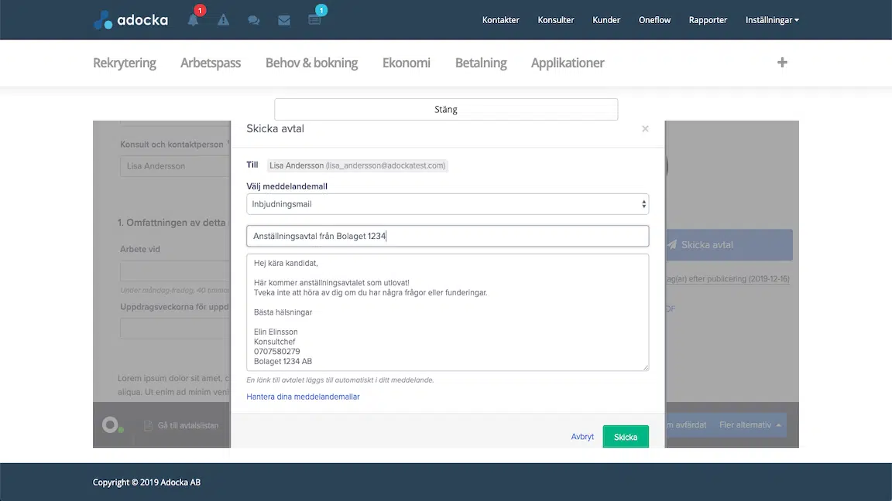
Task: Click into the message body text area
Action: 448,312
